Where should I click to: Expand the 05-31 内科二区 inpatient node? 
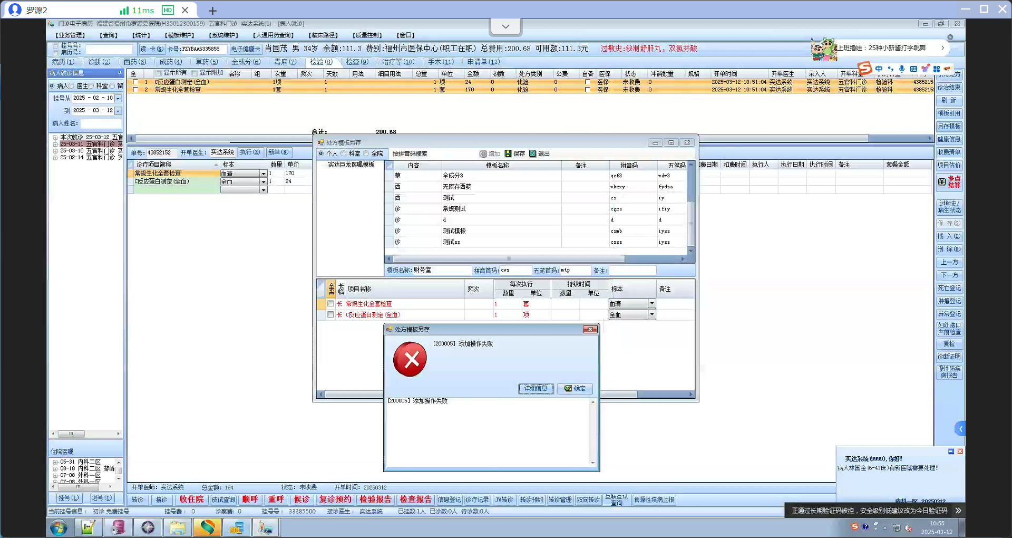click(55, 462)
